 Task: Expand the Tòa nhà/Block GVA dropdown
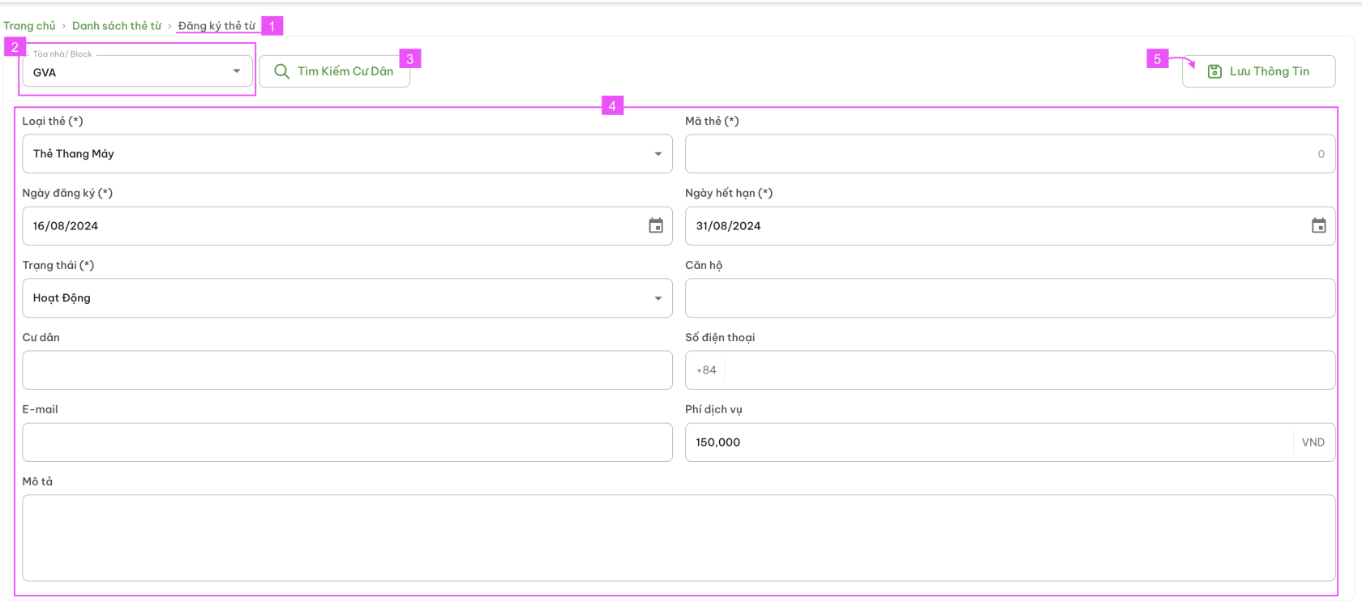click(x=137, y=71)
